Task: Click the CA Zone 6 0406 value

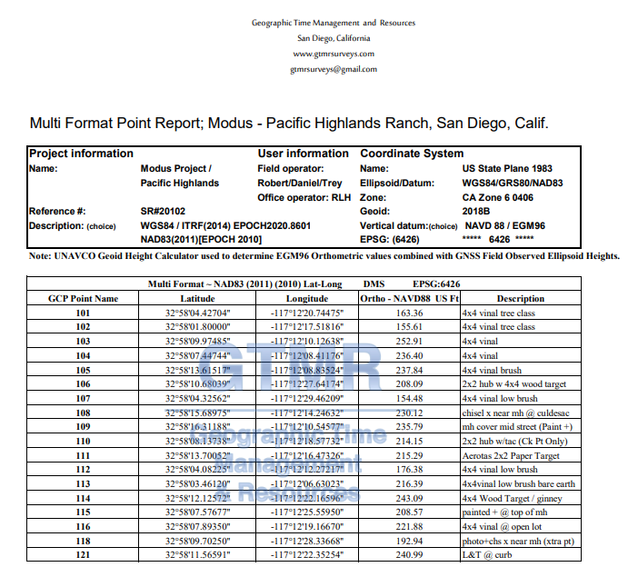Action: [498, 198]
